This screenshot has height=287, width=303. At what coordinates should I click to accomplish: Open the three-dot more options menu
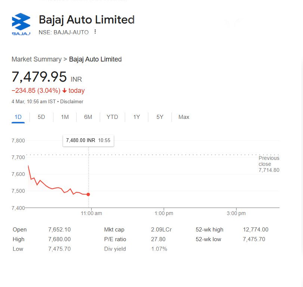click(x=95, y=32)
